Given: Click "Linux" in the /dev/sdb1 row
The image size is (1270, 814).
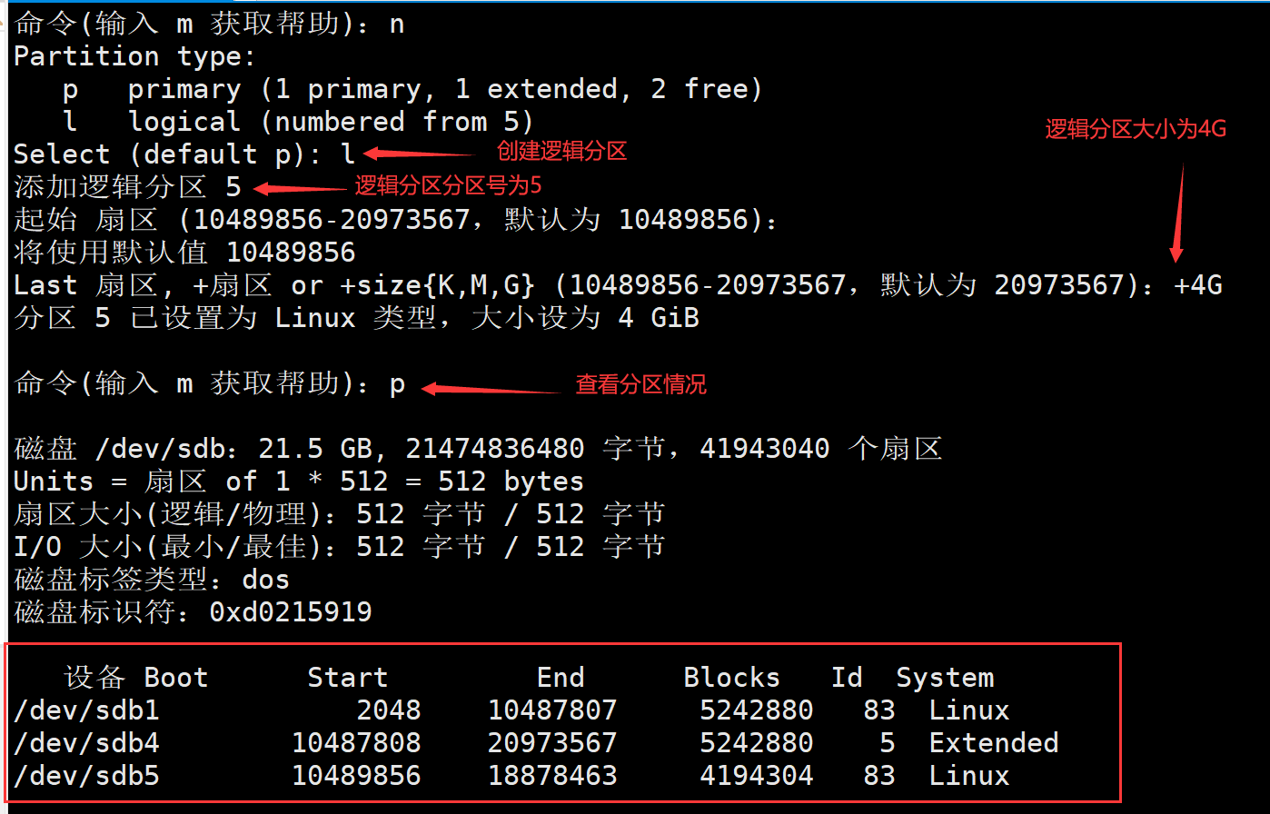Looking at the screenshot, I should tap(969, 710).
